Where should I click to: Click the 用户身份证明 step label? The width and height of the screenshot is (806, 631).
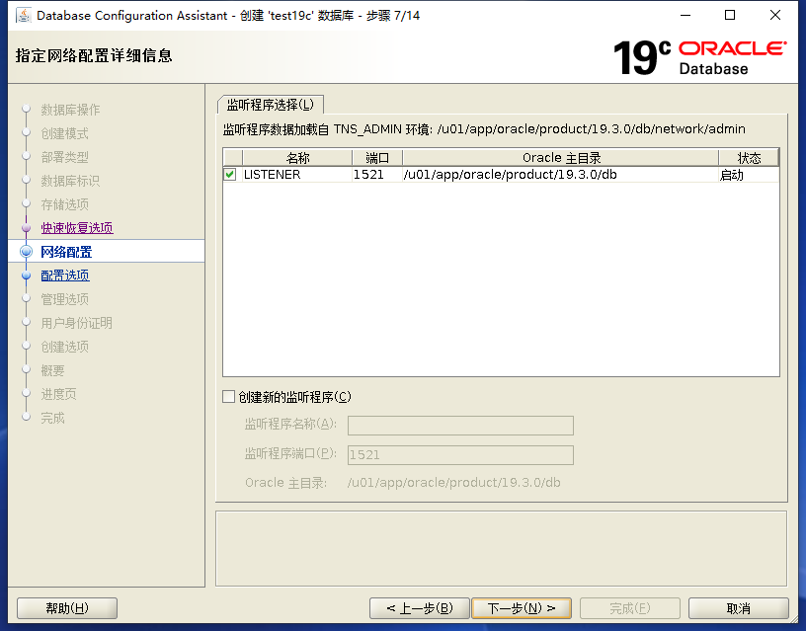click(x=77, y=323)
